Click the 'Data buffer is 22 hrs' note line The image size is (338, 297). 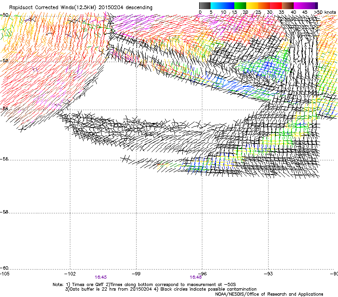pos(161,289)
